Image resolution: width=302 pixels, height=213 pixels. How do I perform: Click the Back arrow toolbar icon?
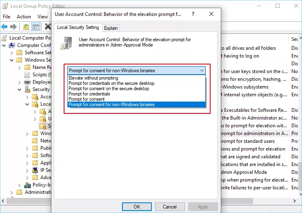pyautogui.click(x=4, y=27)
